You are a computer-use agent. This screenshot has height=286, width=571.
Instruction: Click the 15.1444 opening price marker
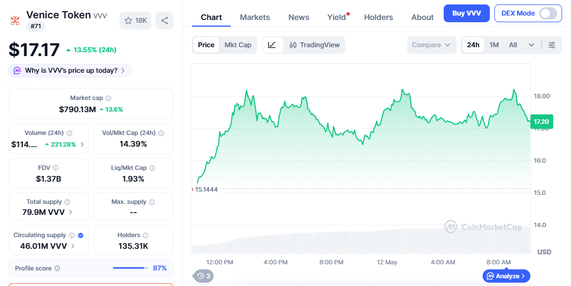[x=206, y=189]
